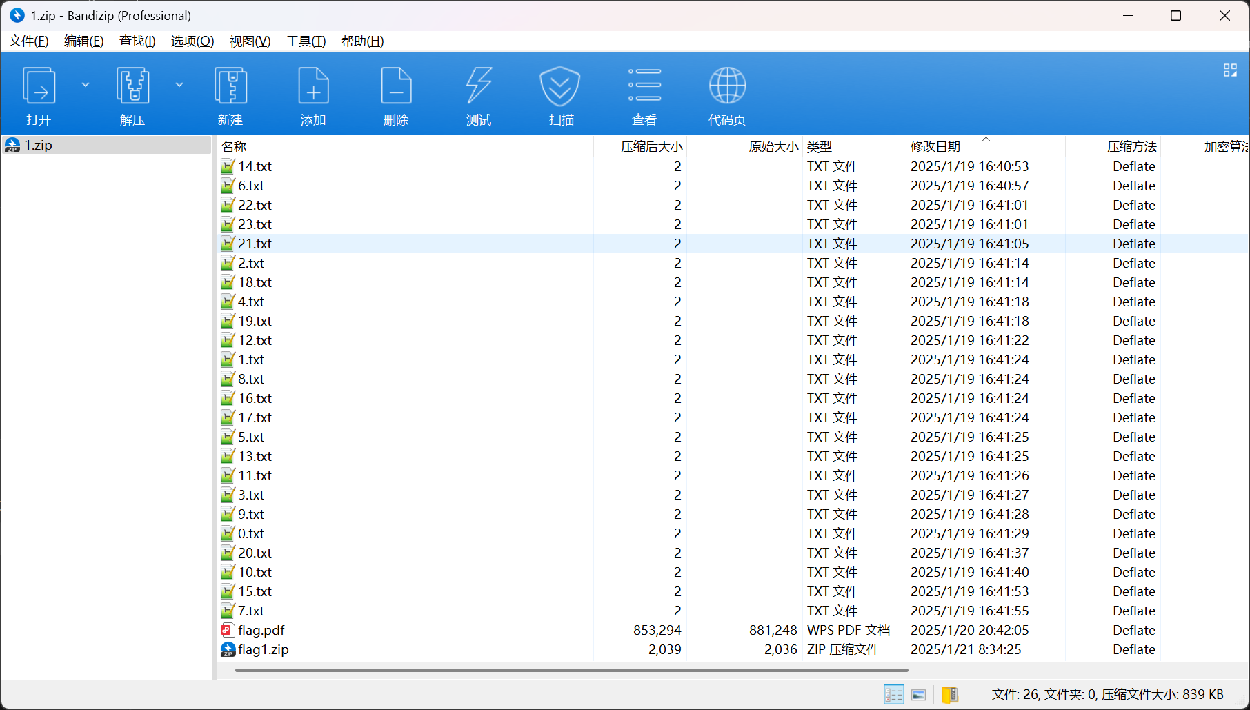Select the file name 8.txt
This screenshot has height=710, width=1250.
pyautogui.click(x=251, y=379)
